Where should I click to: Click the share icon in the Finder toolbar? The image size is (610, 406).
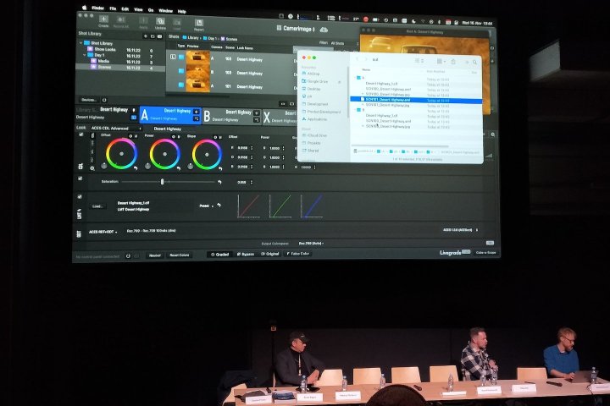click(453, 62)
